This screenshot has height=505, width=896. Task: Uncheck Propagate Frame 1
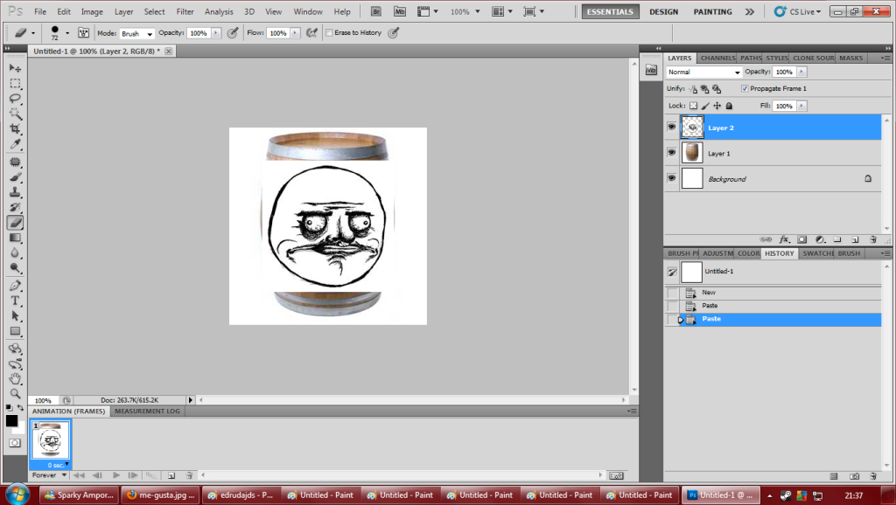tap(745, 88)
